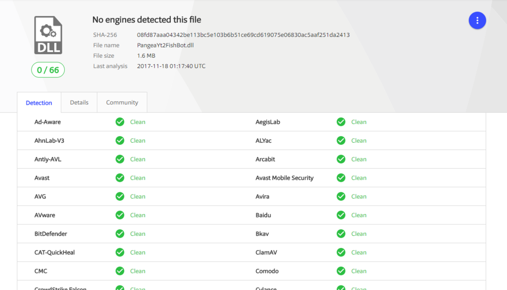
Task: Click the AVG engine name
Action: pyautogui.click(x=40, y=196)
